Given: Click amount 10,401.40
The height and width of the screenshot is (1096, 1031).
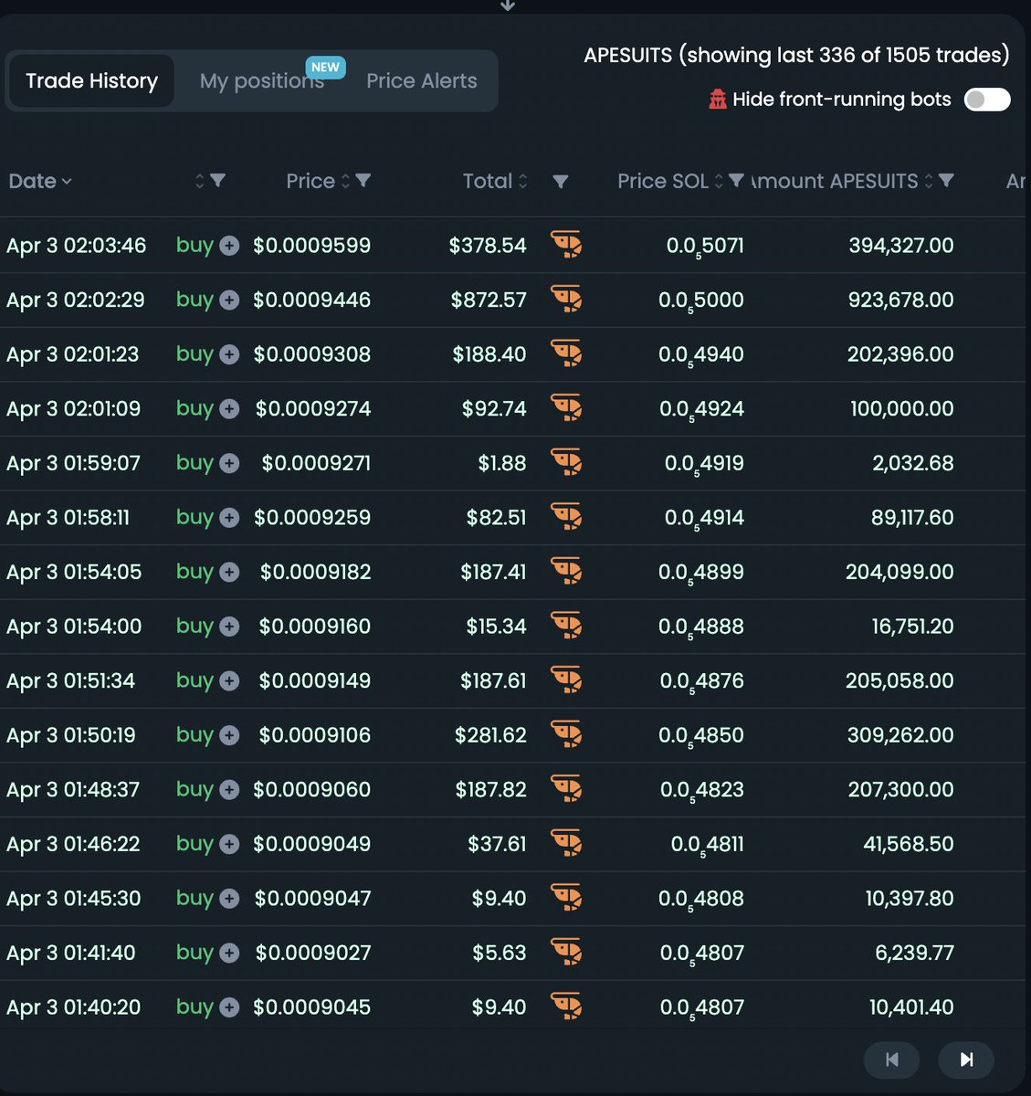Looking at the screenshot, I should coord(911,1007).
